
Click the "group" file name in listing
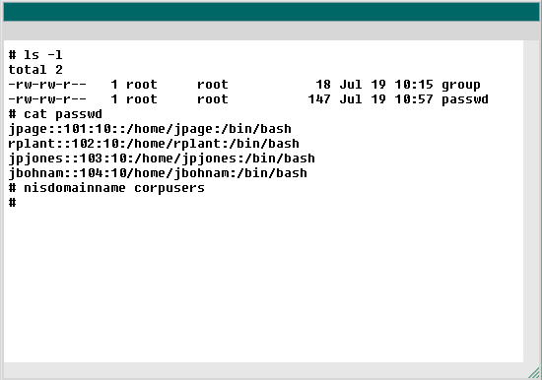pos(461,85)
